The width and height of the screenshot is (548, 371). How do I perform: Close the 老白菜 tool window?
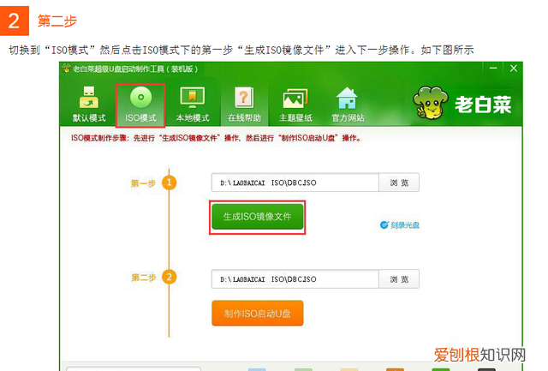(x=514, y=69)
